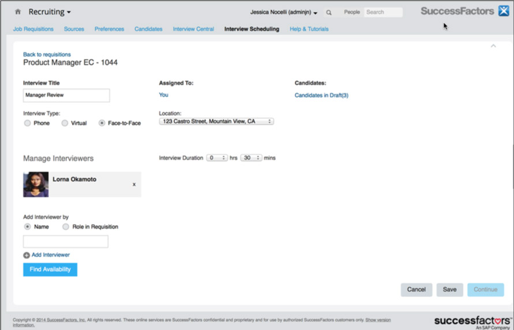Click the SuccessFactors X logo icon
The width and height of the screenshot is (514, 330).
pyautogui.click(x=503, y=11)
